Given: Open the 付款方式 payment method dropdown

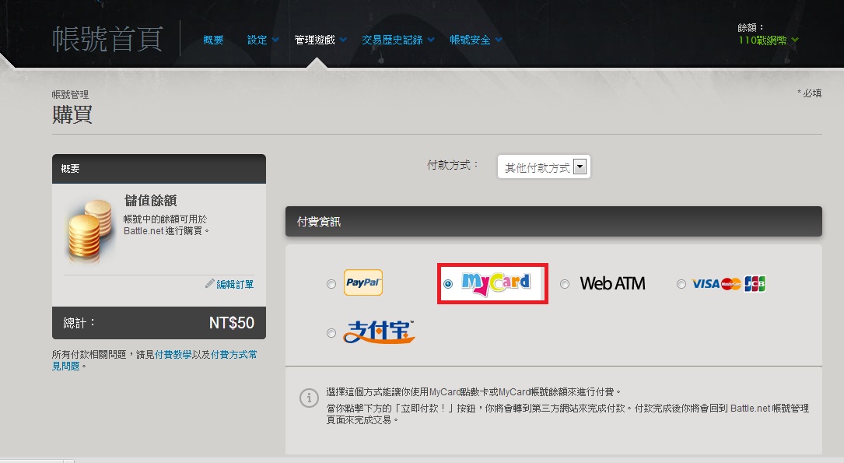Looking at the screenshot, I should 544,167.
